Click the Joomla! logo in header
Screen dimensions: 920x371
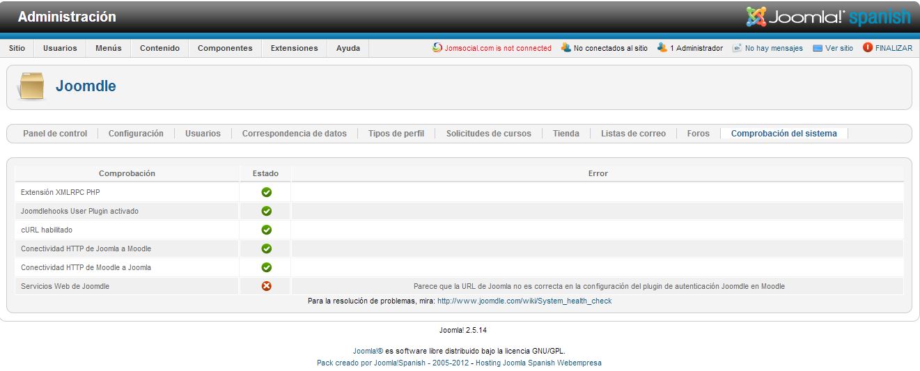tap(827, 17)
